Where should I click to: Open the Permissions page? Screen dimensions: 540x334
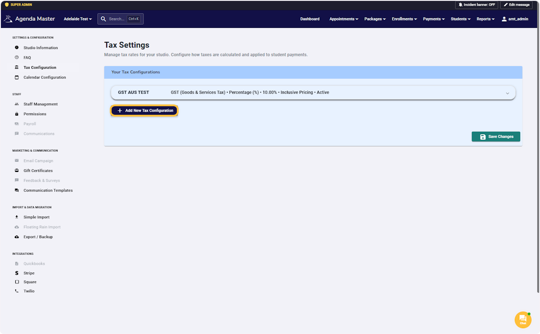(x=35, y=114)
